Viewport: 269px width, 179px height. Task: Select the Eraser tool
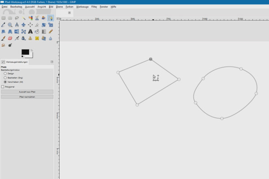pos(10,38)
